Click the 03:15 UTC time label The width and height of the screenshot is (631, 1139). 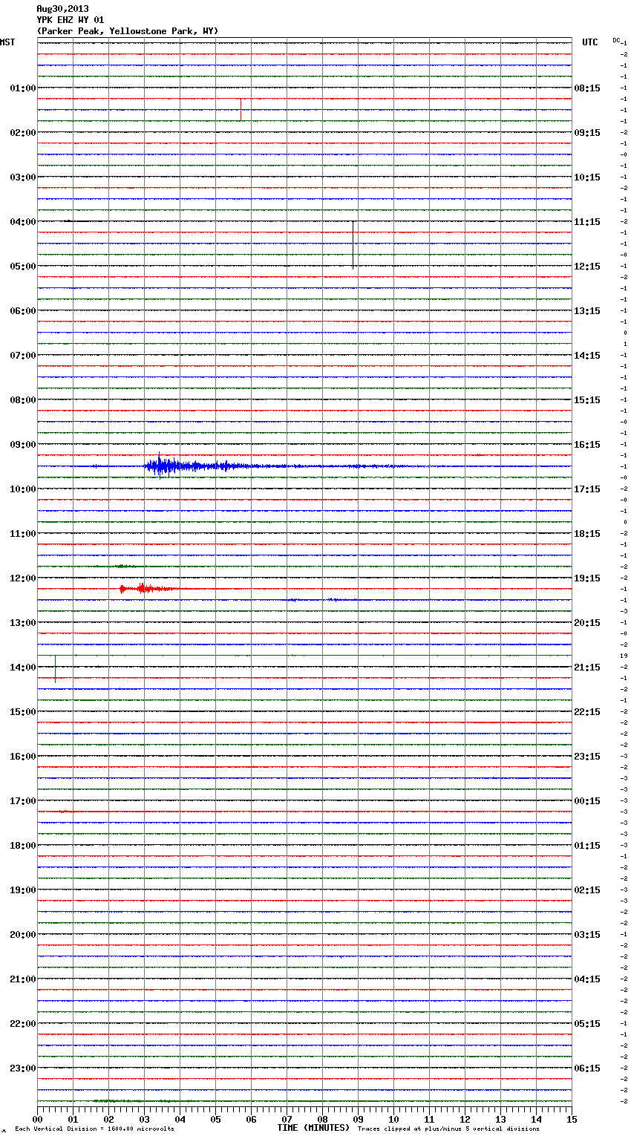(587, 934)
